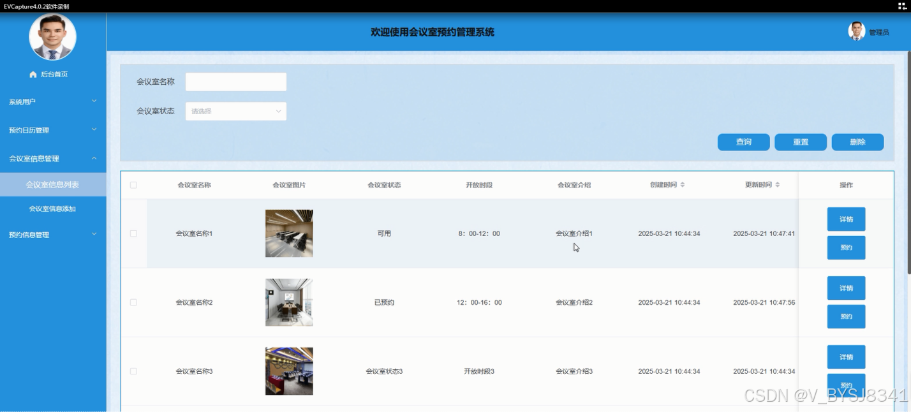Sort by 更新时间 column sort arrows

[x=777, y=185]
